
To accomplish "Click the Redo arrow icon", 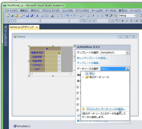I will (x=74, y=16).
